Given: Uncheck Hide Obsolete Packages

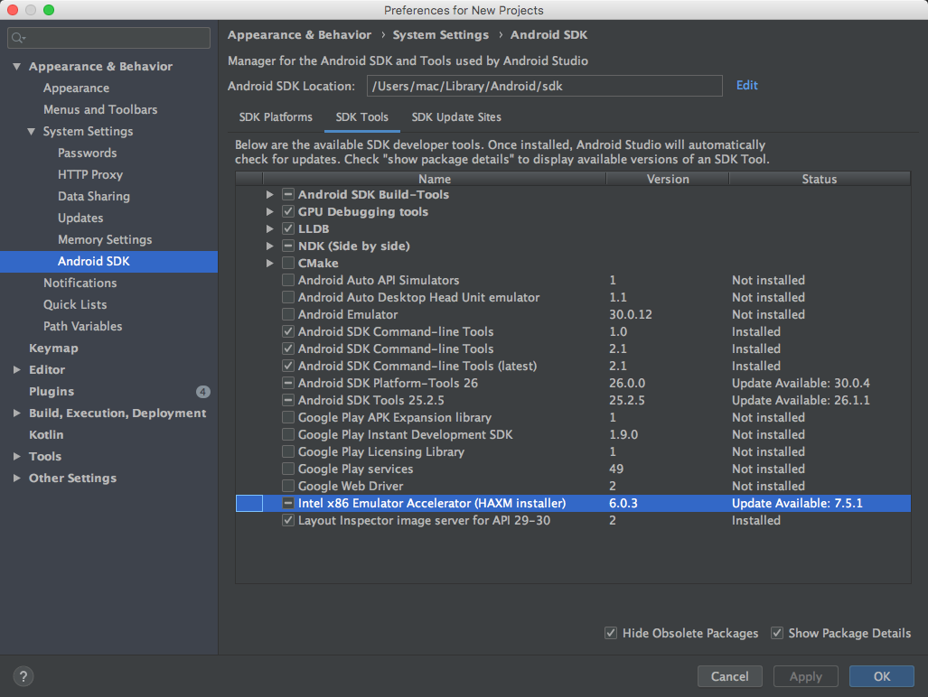Looking at the screenshot, I should pyautogui.click(x=611, y=633).
